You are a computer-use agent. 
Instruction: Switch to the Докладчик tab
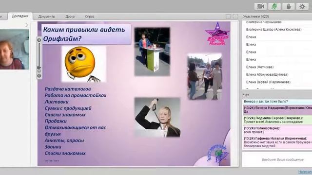(20, 16)
